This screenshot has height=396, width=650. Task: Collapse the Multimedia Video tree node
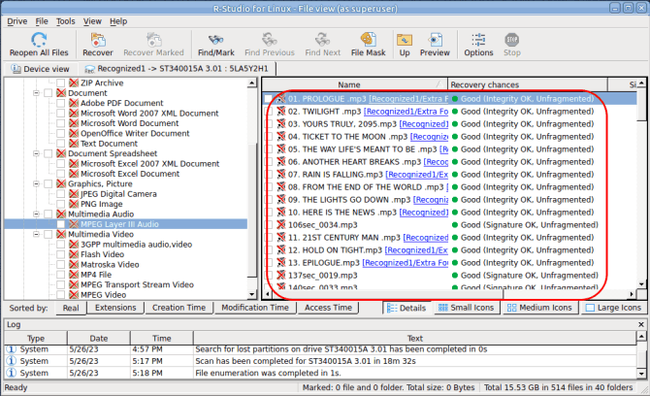point(37,234)
